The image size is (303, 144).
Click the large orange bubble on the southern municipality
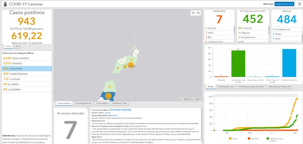(110, 95)
